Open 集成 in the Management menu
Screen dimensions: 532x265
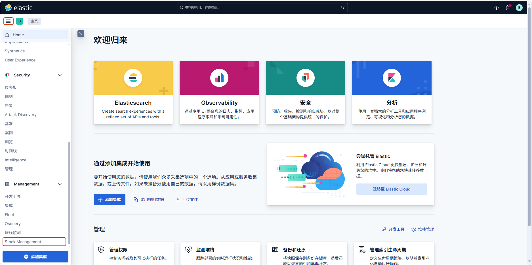pyautogui.click(x=9, y=206)
